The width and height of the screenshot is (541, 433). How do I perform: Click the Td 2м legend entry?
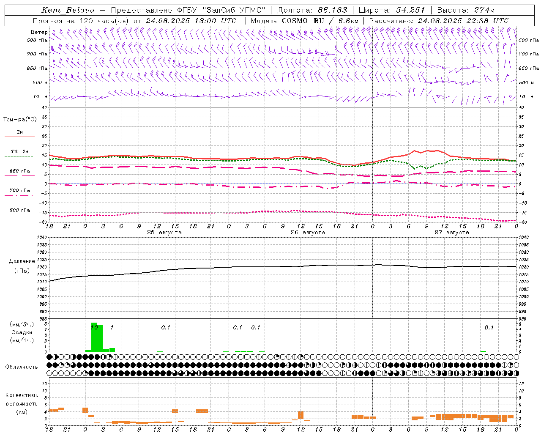19,151
